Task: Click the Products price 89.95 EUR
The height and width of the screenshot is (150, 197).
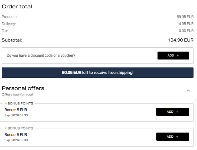Action: point(185,17)
